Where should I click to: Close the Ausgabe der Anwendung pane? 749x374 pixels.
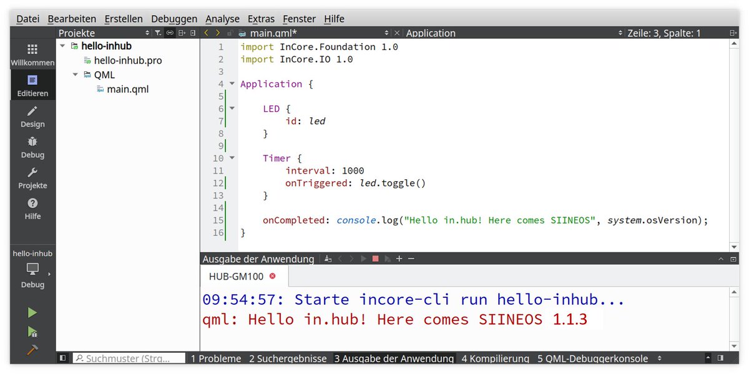click(x=733, y=258)
